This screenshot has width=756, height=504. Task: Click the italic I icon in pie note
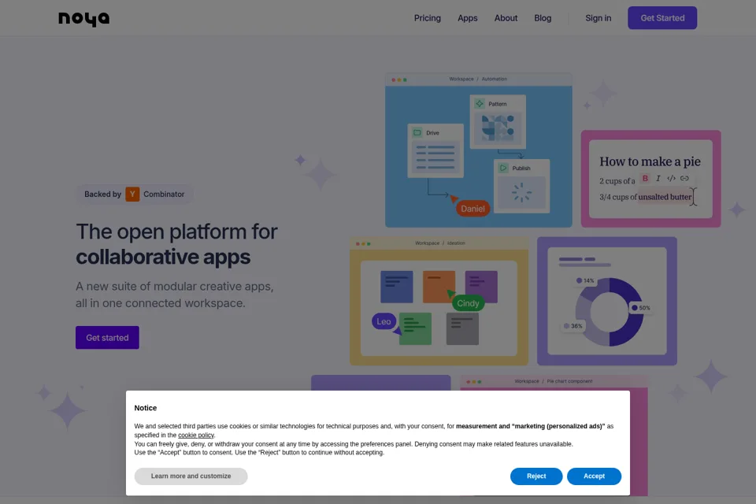(658, 178)
